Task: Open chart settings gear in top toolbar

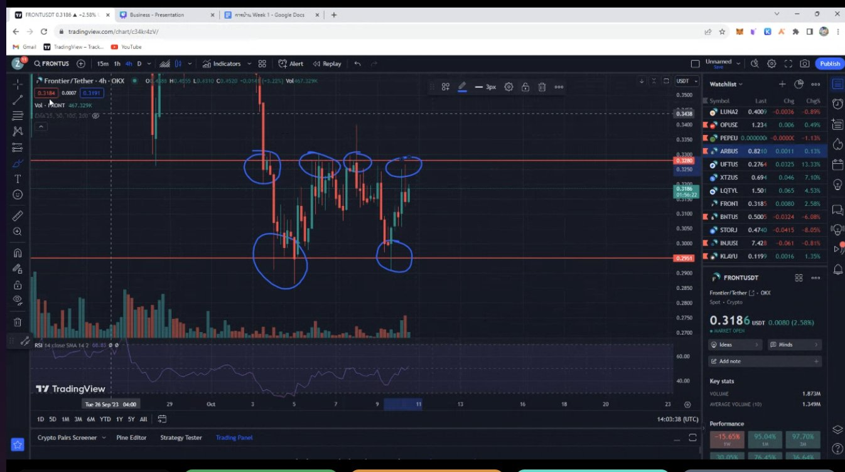Action: tap(772, 63)
